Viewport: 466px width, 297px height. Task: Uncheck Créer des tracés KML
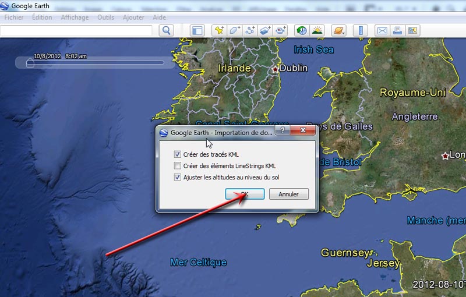pyautogui.click(x=178, y=154)
